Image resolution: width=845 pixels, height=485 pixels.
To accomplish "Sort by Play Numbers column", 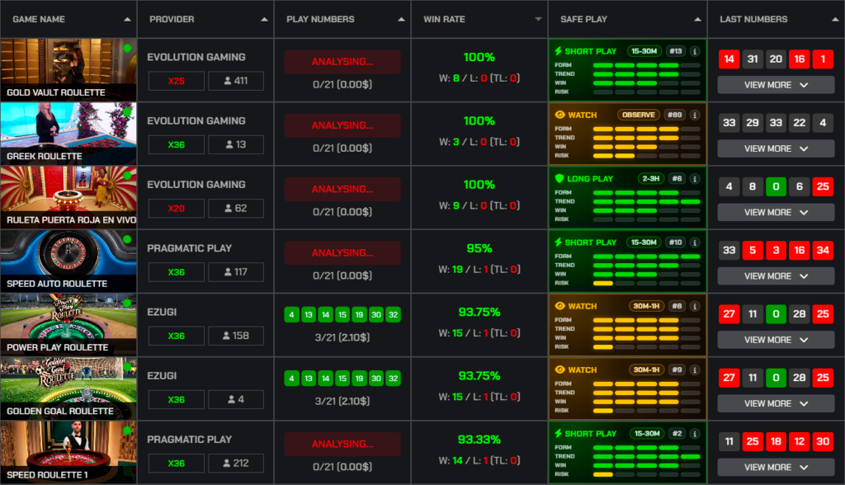I will pyautogui.click(x=401, y=20).
